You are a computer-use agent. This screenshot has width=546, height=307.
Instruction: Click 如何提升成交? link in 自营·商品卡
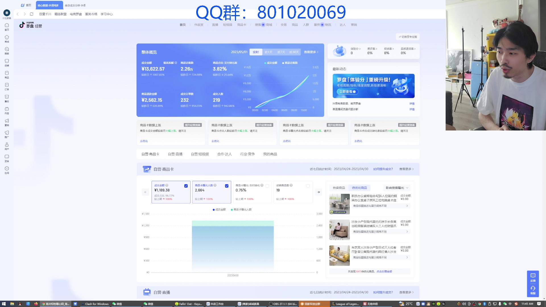(383, 169)
